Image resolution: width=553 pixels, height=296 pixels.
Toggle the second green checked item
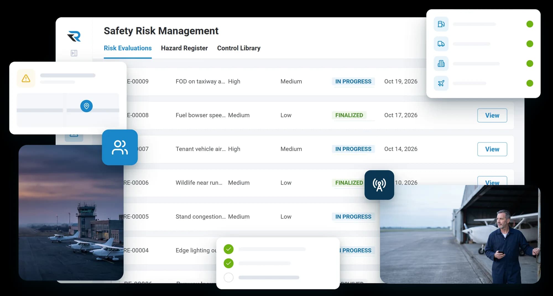pos(228,263)
